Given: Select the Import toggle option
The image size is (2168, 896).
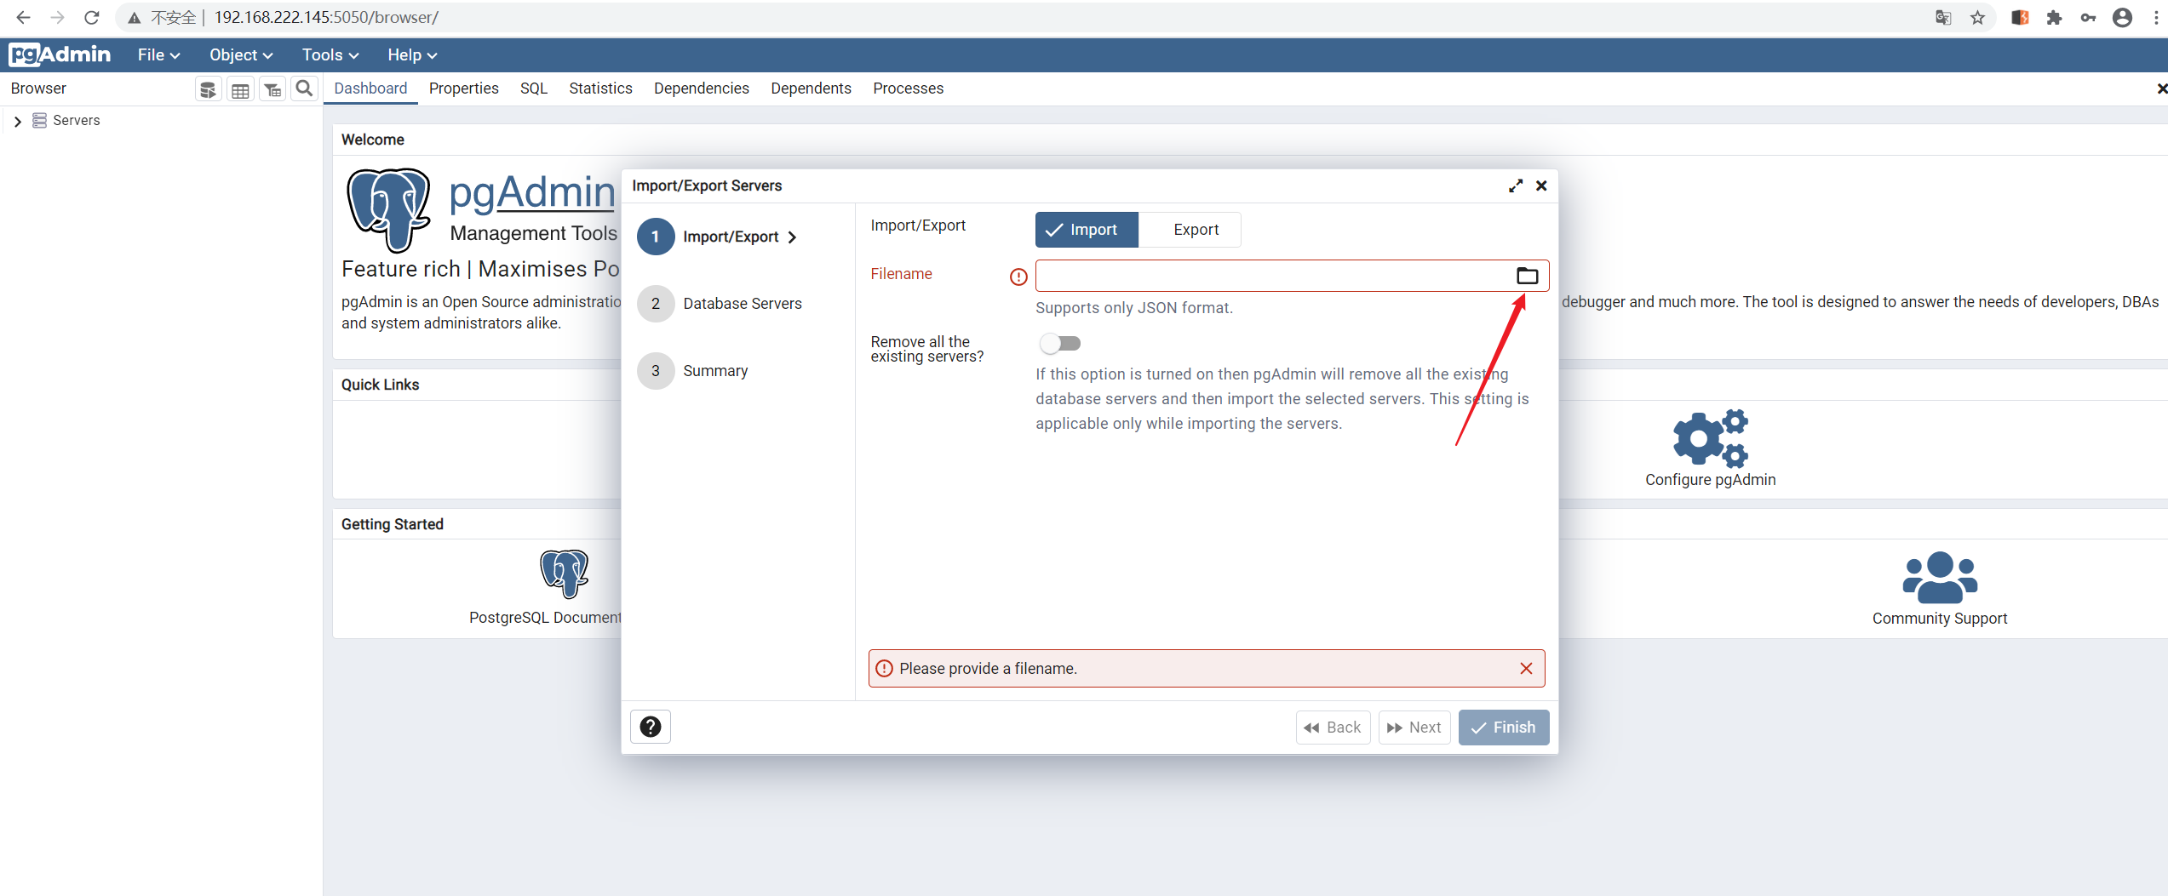Looking at the screenshot, I should coord(1086,230).
